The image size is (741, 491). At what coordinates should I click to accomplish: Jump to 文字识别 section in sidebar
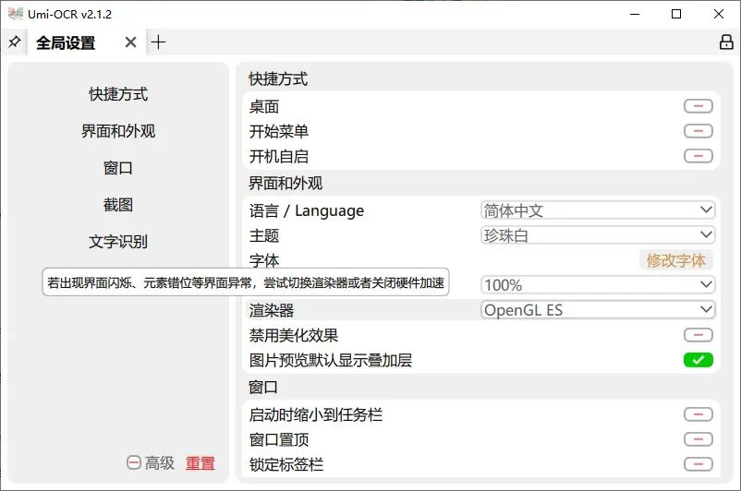[x=118, y=241]
